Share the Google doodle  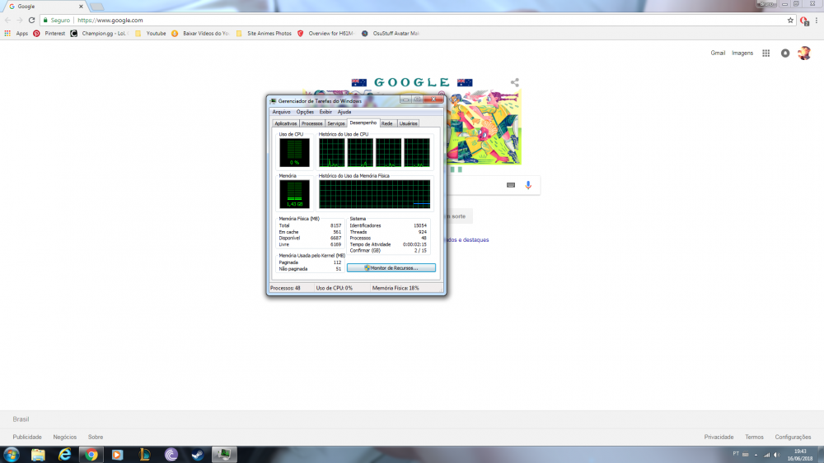(x=514, y=82)
